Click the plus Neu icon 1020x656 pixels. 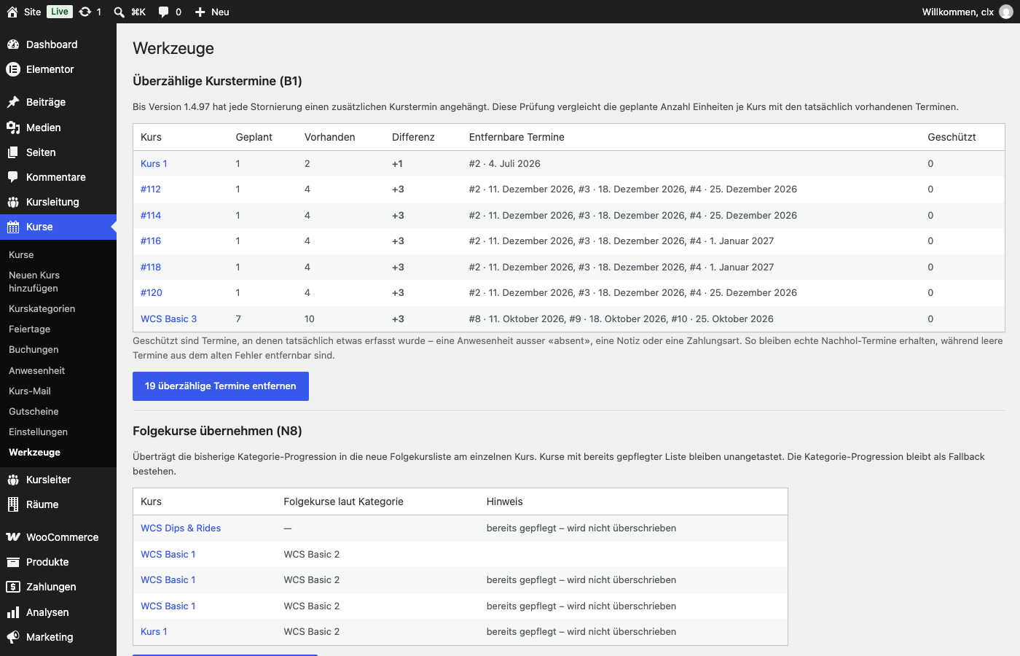200,12
